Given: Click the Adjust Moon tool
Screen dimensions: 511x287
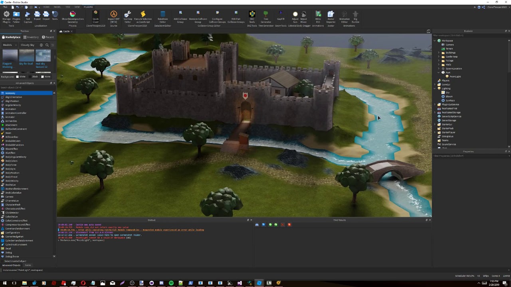Looking at the screenshot, I should [x=304, y=17].
